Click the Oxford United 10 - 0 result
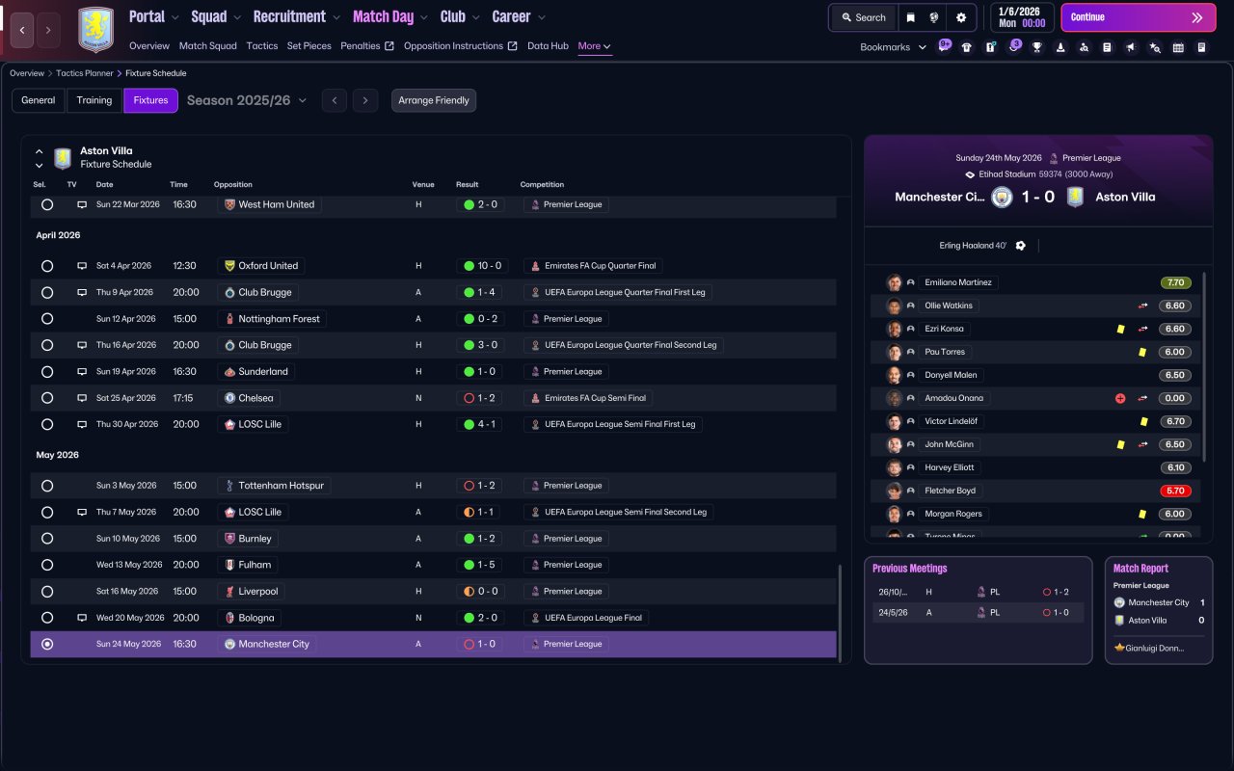 tap(482, 266)
